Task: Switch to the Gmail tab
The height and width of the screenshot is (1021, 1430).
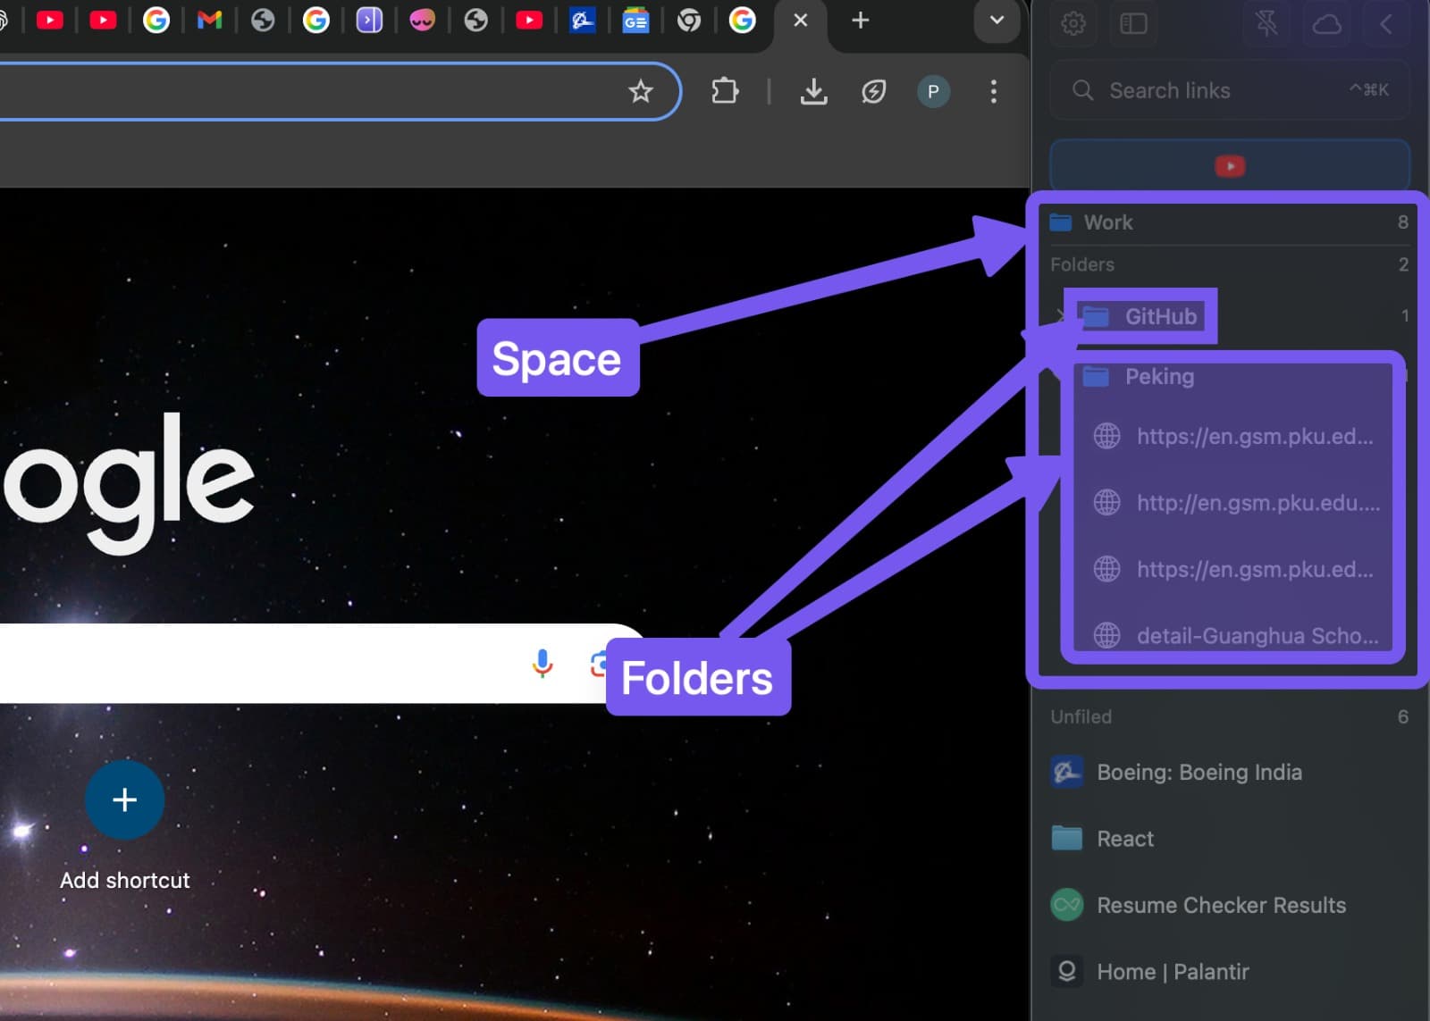Action: (x=209, y=21)
